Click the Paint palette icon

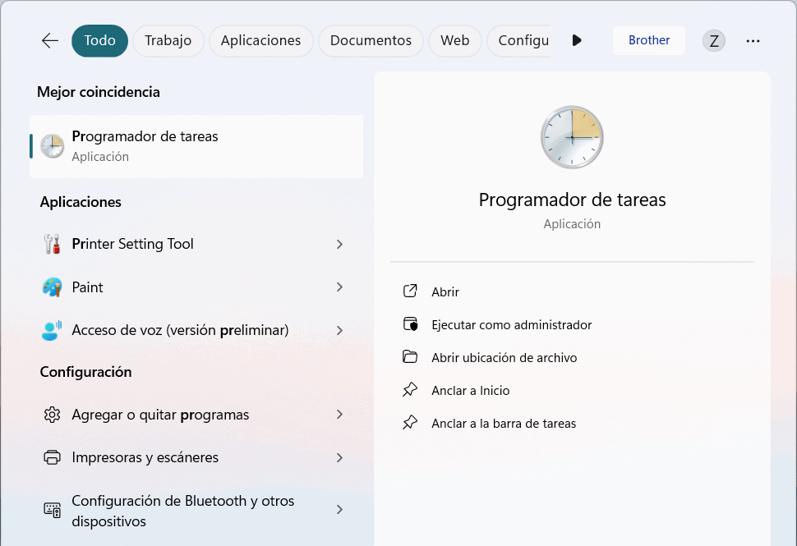pos(52,287)
